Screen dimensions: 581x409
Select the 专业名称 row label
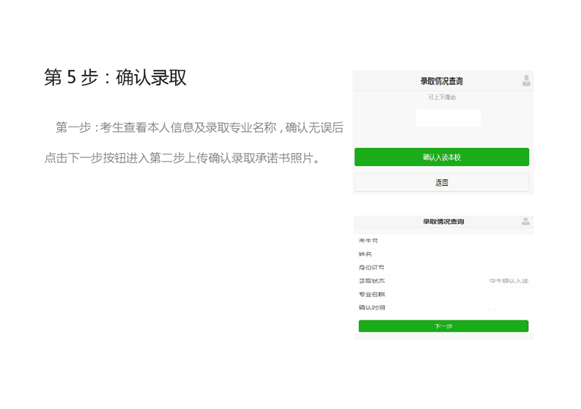371,294
